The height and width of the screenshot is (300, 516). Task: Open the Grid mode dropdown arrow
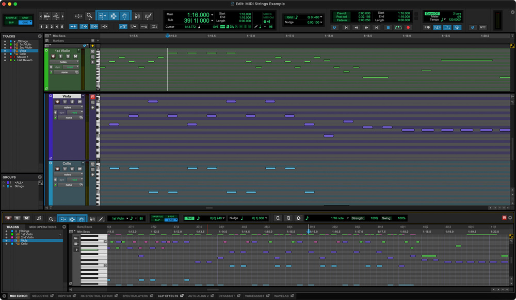[x=30, y=22]
